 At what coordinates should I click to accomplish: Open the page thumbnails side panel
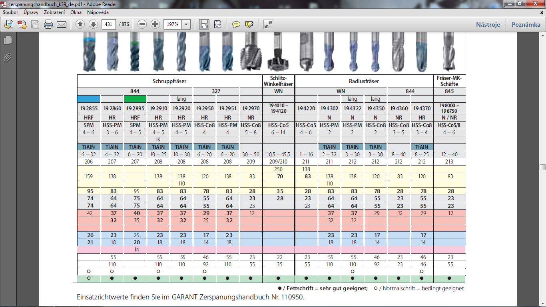coord(7,40)
